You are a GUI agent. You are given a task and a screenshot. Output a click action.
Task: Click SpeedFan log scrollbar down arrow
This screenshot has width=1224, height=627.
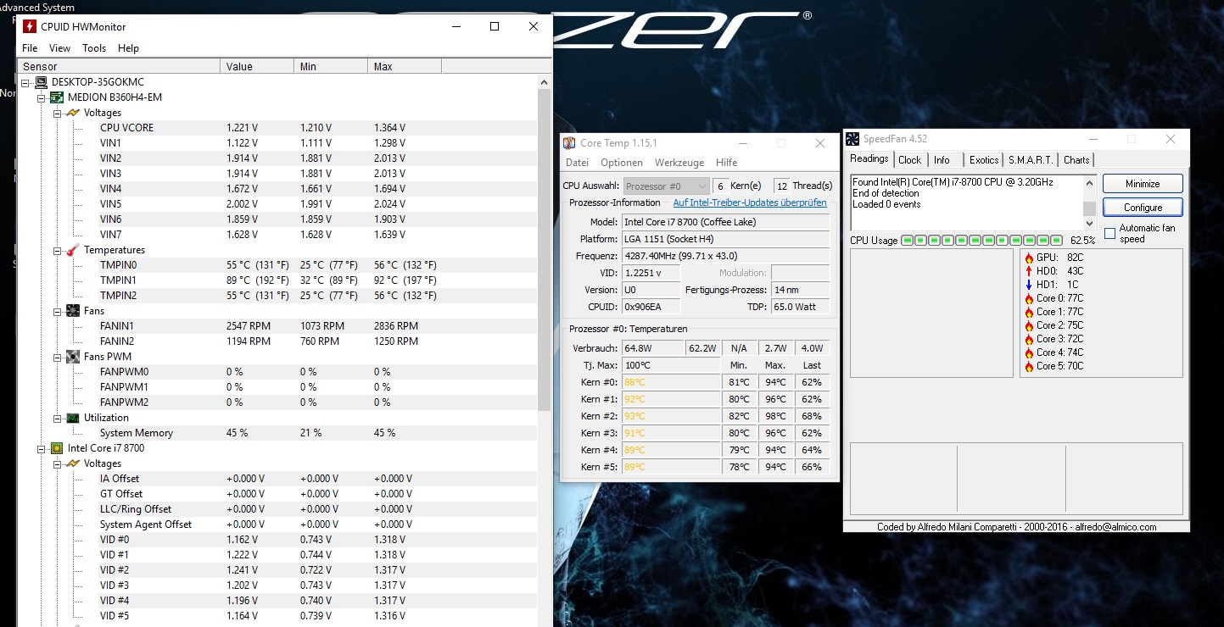point(1089,224)
